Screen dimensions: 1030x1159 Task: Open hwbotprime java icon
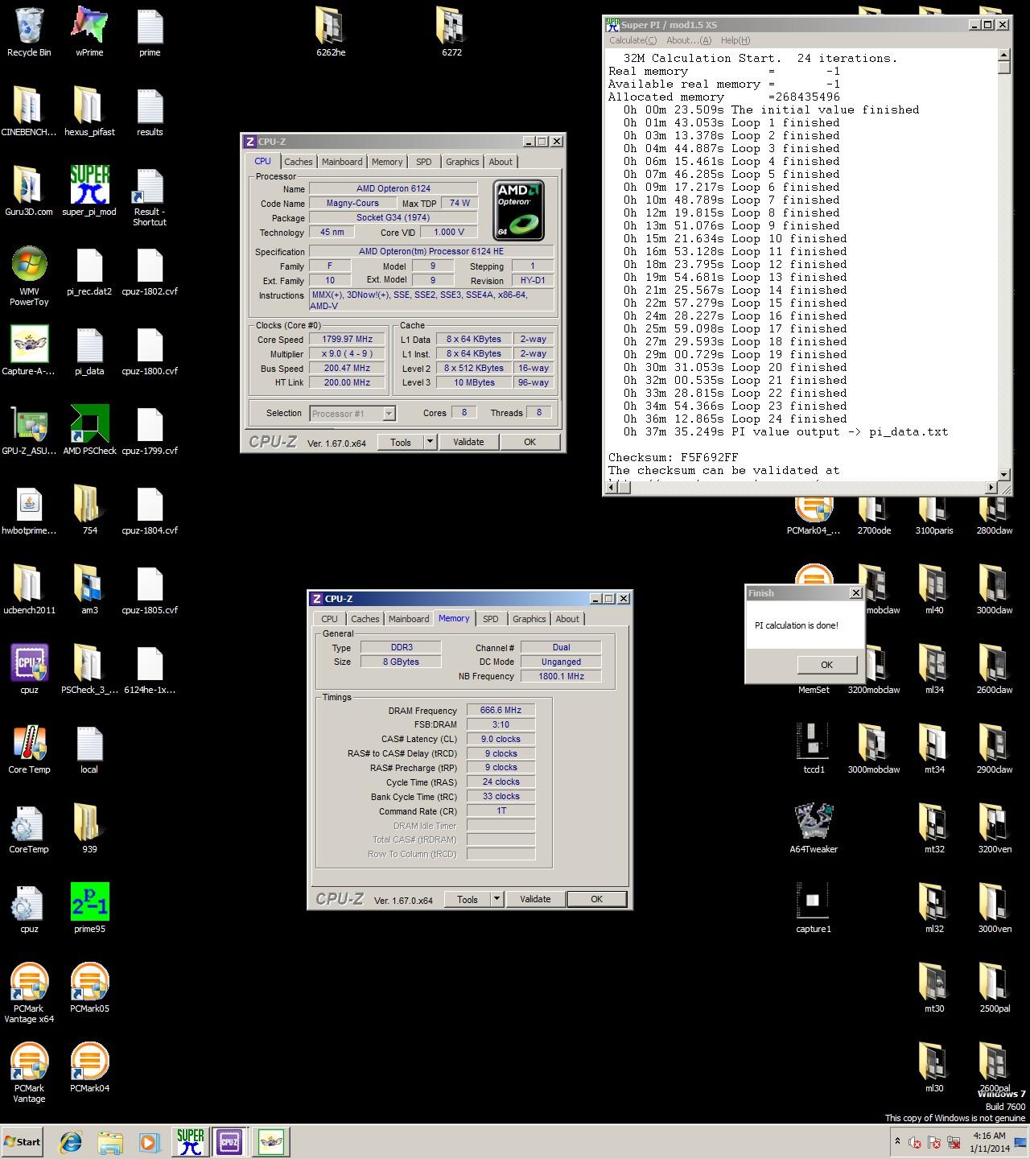29,509
